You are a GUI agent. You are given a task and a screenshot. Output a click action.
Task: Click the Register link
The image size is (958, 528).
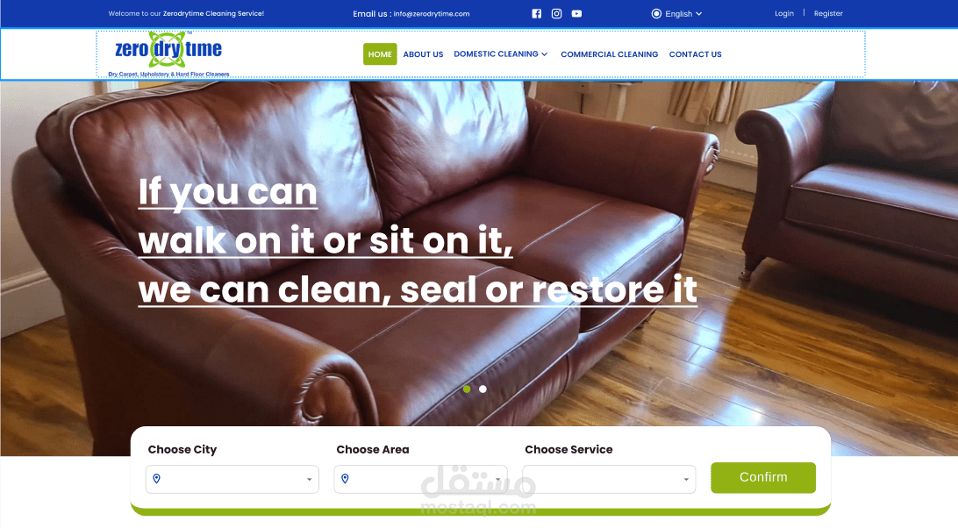coord(828,13)
